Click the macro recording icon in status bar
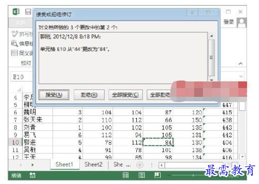This screenshot has width=259, height=184. tap(32, 176)
